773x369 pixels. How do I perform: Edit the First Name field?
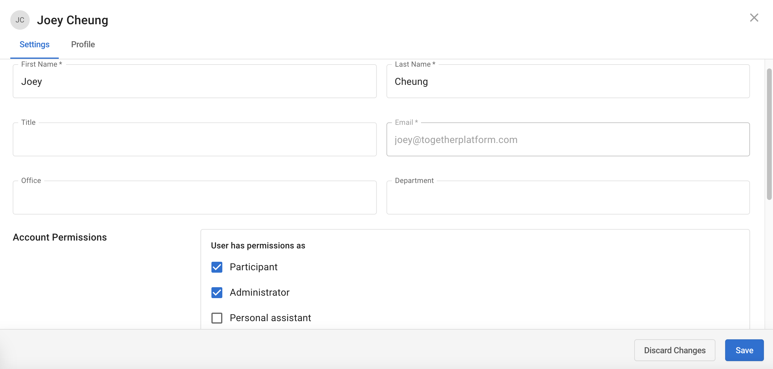pos(195,81)
